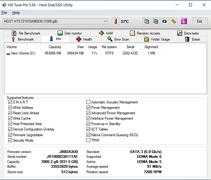Screen dimensions: 211x180
Task: Click the firmware version JB0OA3U0 value
Action: tap(69, 152)
